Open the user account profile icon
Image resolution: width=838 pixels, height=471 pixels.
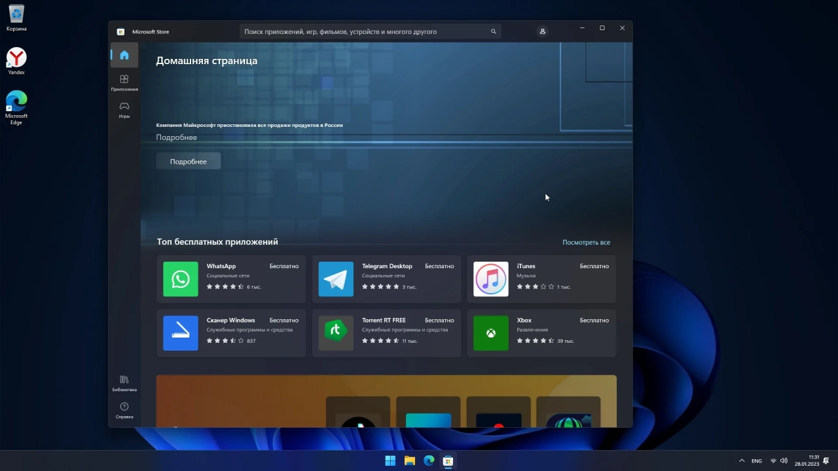coord(542,31)
